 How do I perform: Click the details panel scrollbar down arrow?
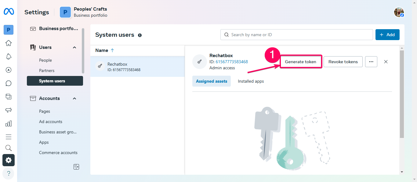402,172
